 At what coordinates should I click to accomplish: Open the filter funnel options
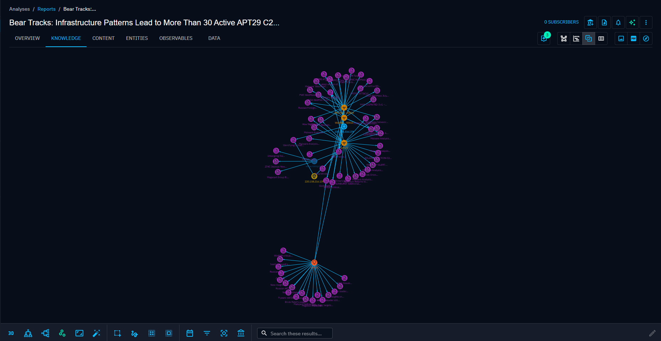(207, 333)
